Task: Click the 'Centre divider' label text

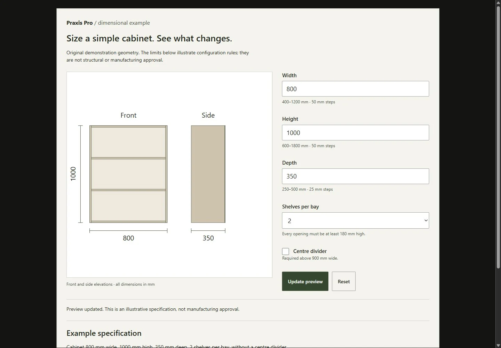Action: (310, 251)
